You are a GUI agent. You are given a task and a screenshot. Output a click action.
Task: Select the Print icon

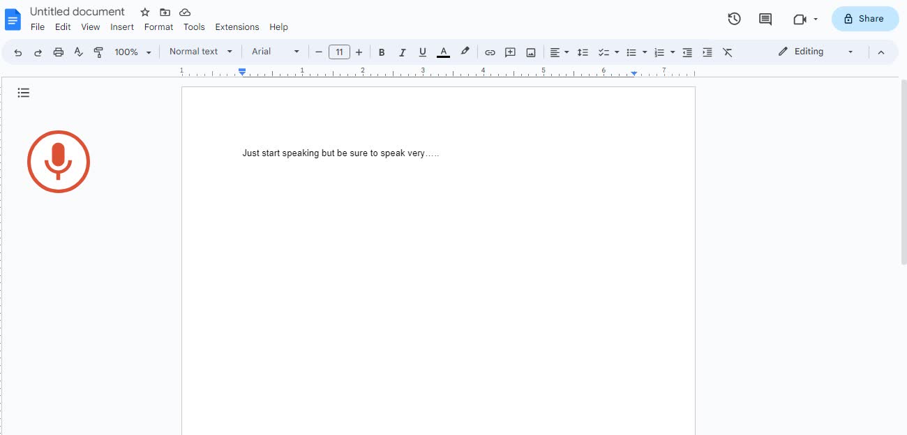click(59, 52)
